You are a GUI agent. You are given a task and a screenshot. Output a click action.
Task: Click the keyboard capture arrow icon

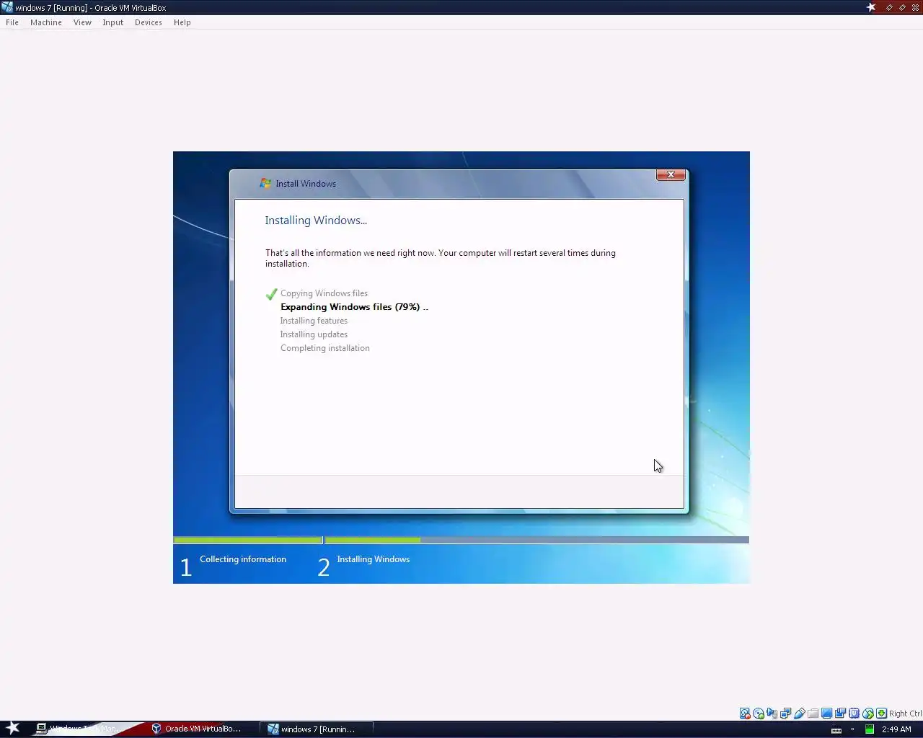[x=881, y=713]
